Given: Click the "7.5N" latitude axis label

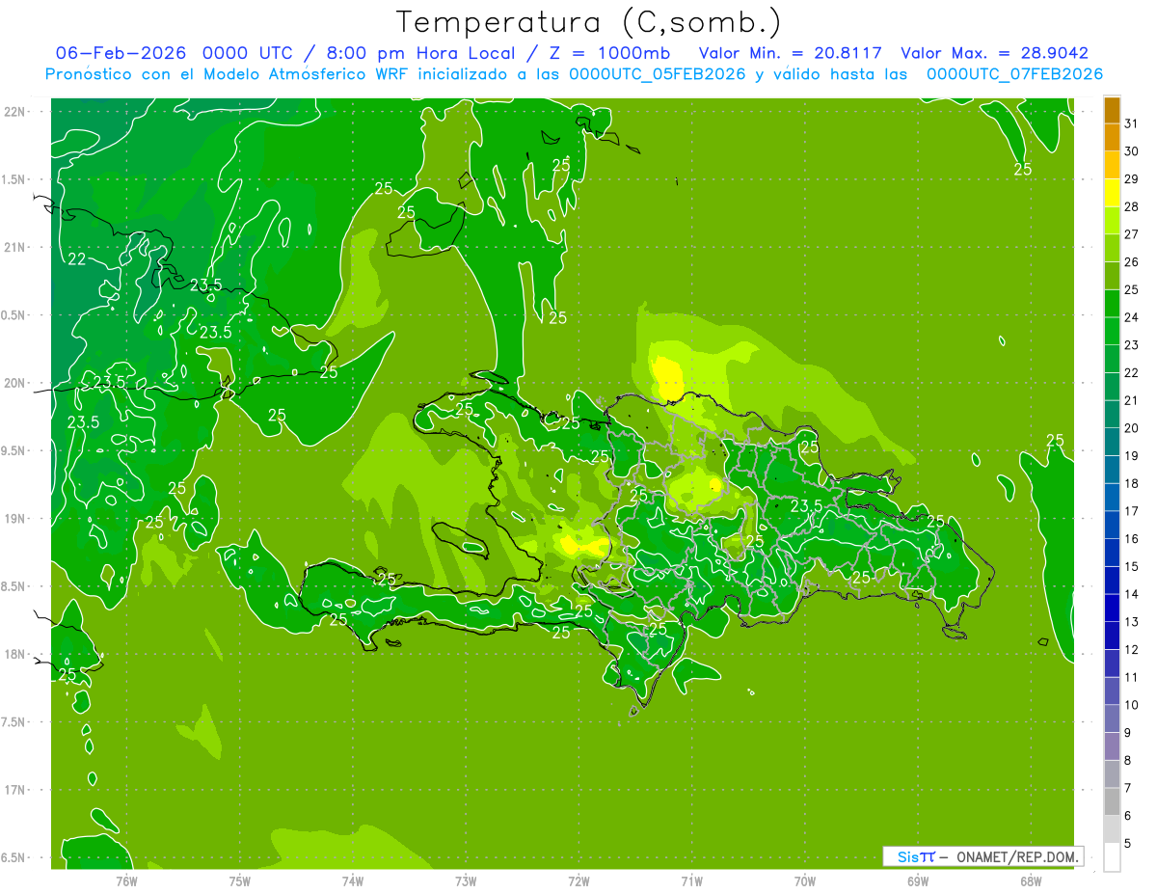Looking at the screenshot, I should (14, 722).
